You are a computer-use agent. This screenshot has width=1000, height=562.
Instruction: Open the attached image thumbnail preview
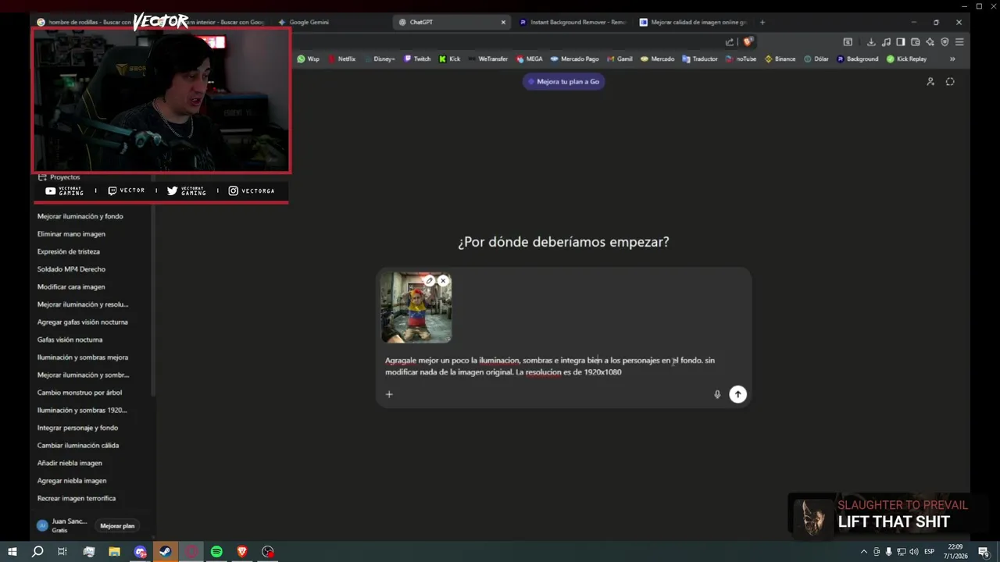(x=416, y=309)
